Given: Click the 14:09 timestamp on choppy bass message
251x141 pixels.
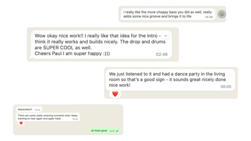Looking at the screenshot, I should click(x=209, y=17).
